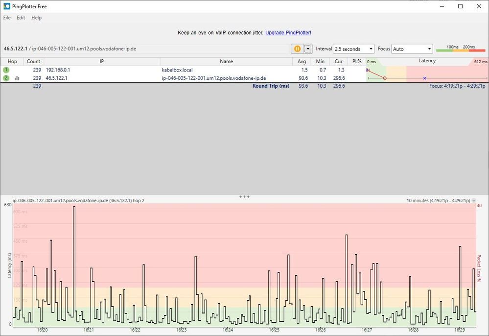Viewport: 489px width, 336px height.
Task: Click the three-dot splitter handle above the graph
Action: (x=244, y=196)
